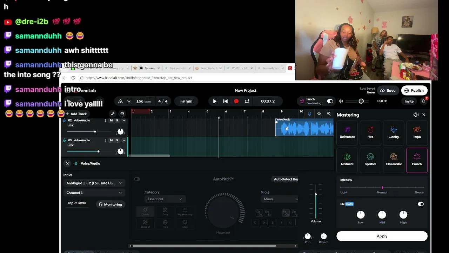The height and width of the screenshot is (253, 449).
Task: Start playback with the Play button
Action: pyautogui.click(x=215, y=101)
